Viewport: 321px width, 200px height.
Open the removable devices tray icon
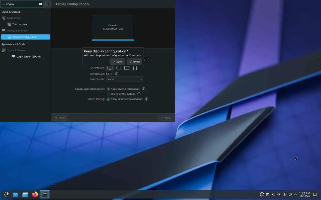click(x=284, y=194)
